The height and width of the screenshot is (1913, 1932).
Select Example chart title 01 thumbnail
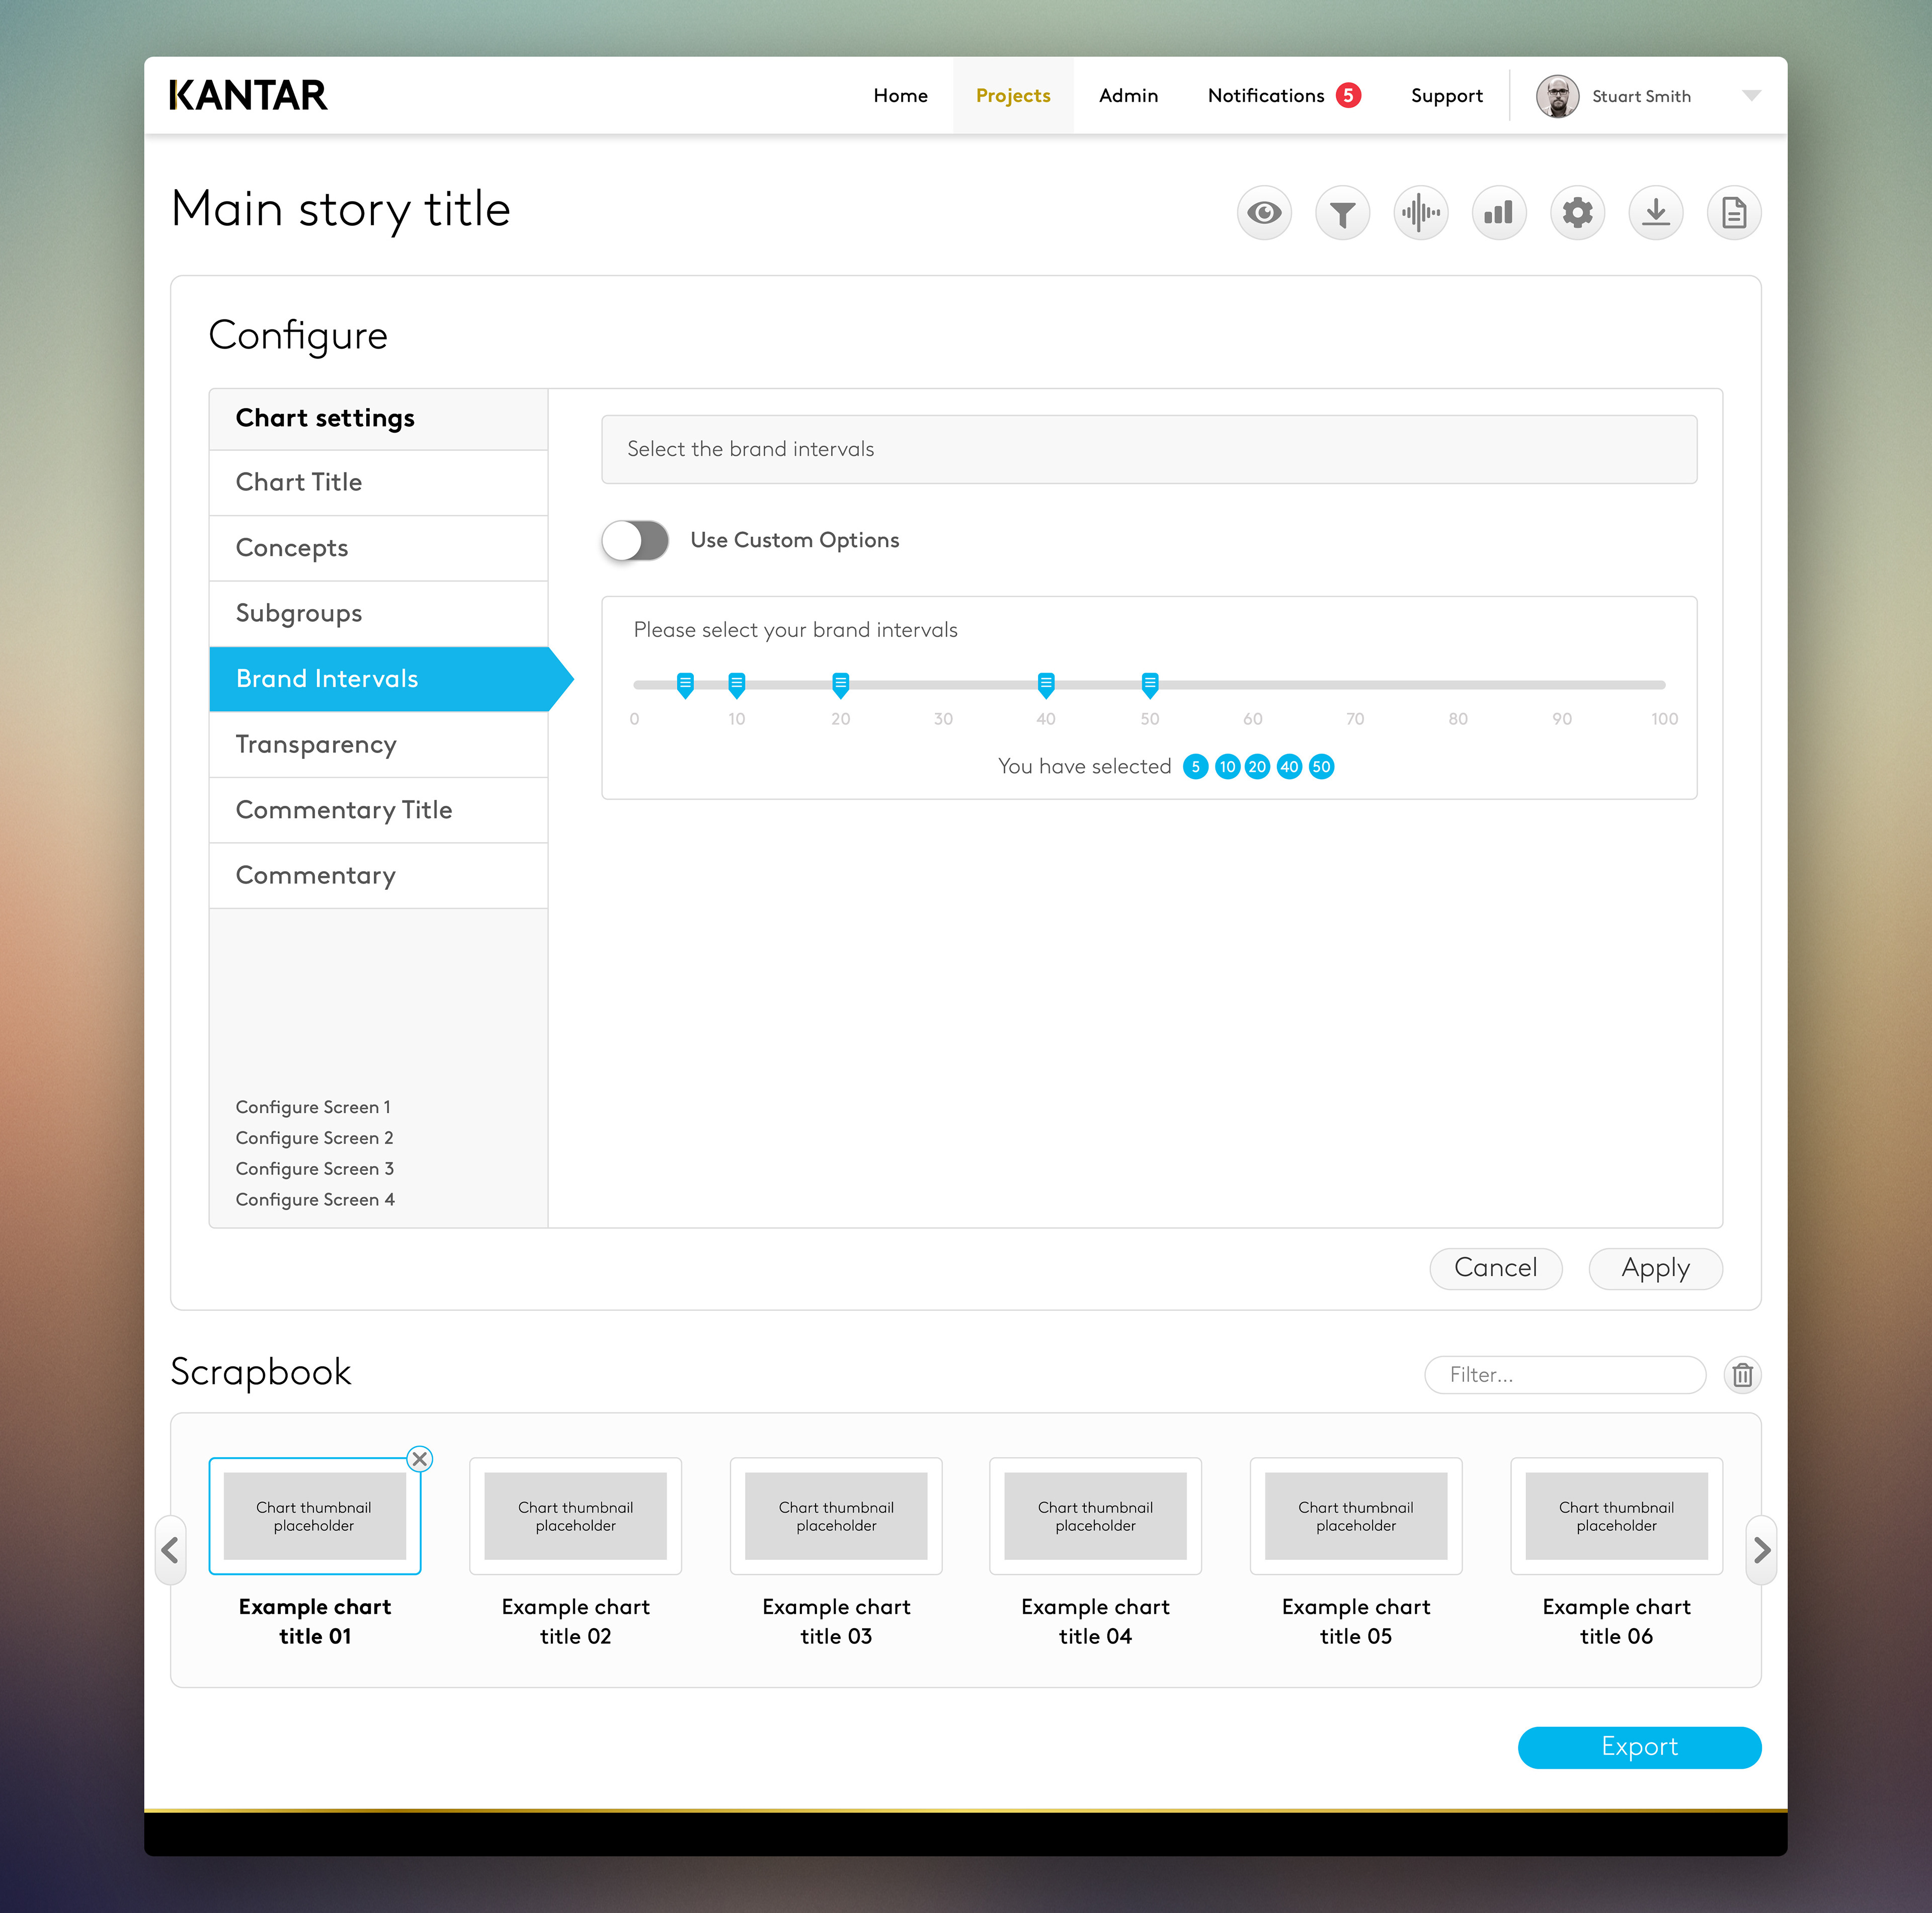[x=315, y=1516]
